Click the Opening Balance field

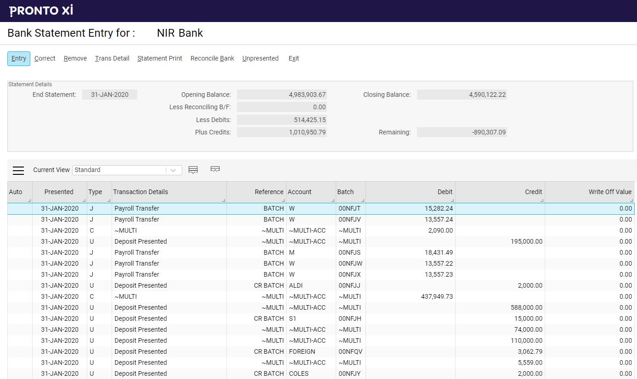[x=282, y=94]
